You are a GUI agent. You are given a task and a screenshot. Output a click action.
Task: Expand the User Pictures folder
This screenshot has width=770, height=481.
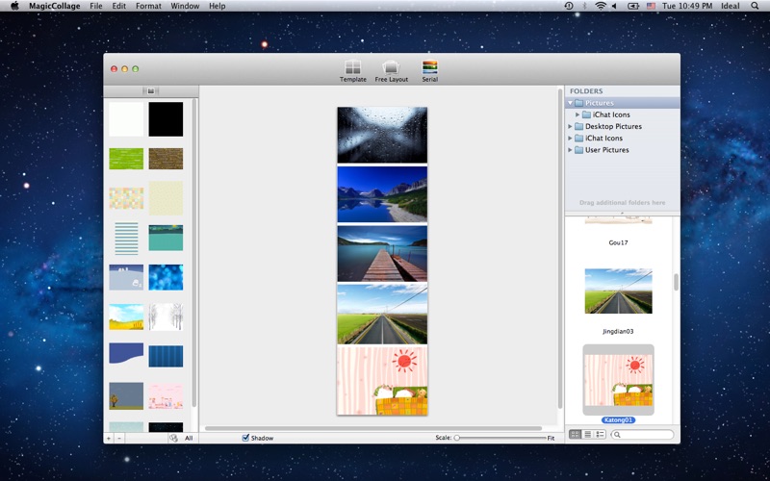(x=570, y=150)
